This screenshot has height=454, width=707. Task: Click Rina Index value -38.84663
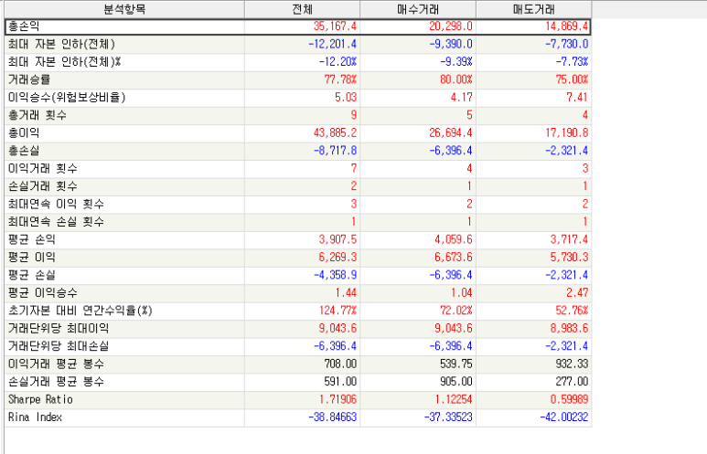333,417
